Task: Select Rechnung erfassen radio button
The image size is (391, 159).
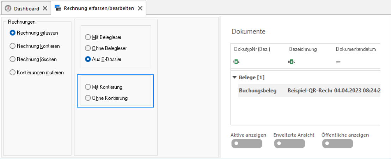Action: (33, 33)
